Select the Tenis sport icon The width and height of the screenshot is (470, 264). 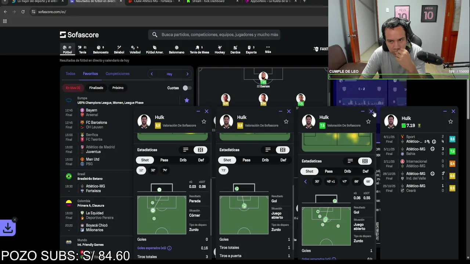pos(83,49)
